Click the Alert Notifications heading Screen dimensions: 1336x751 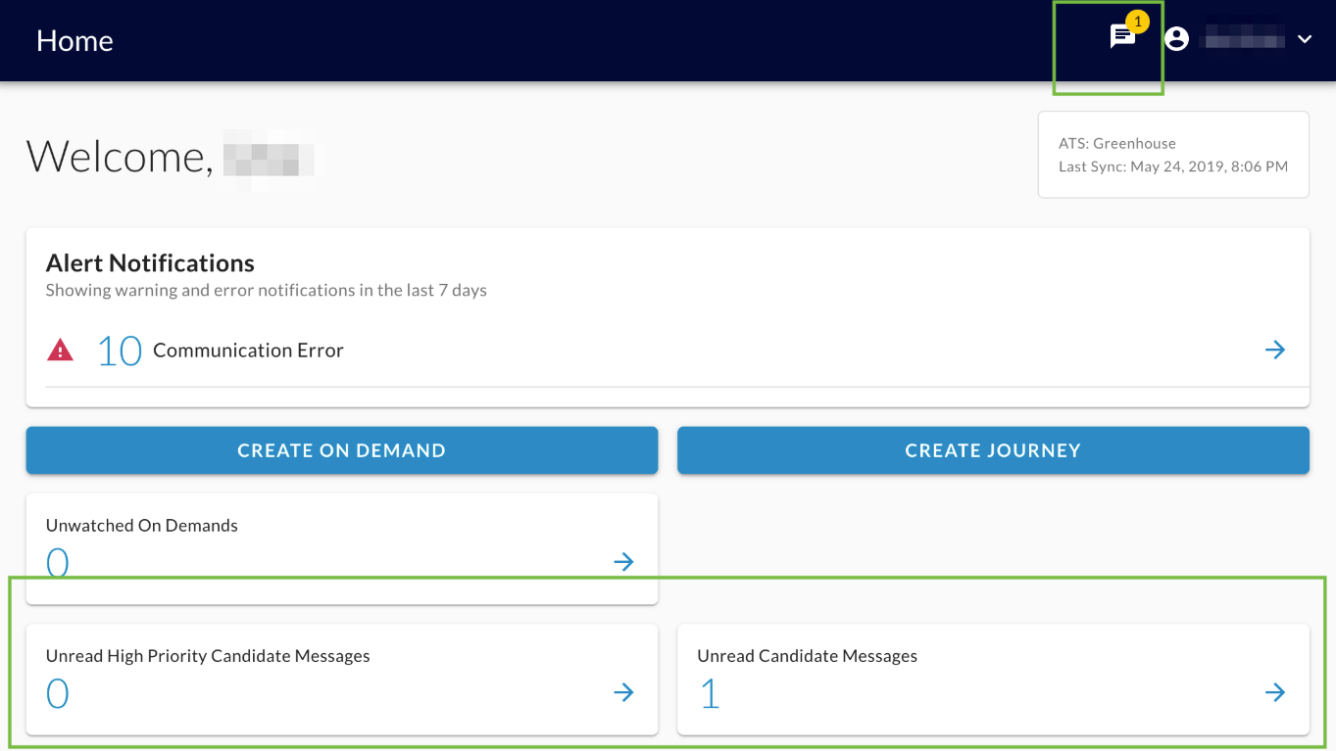[150, 262]
